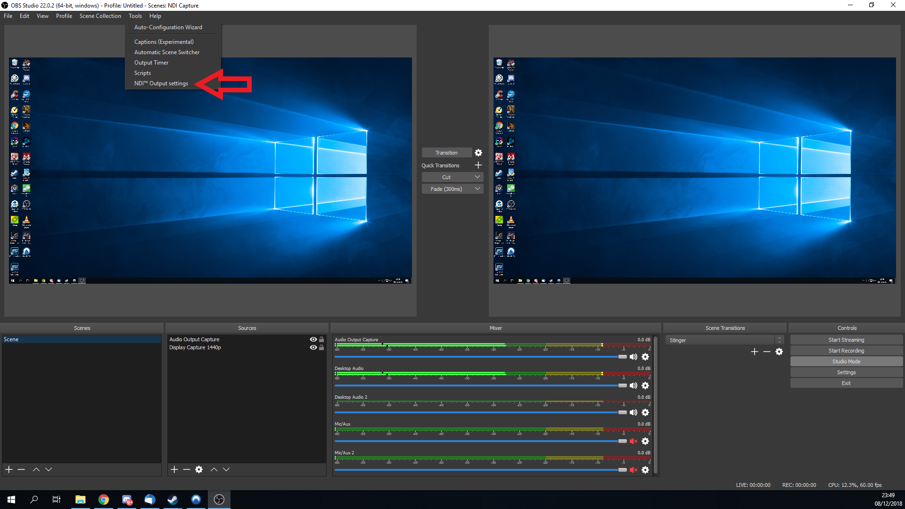Viewport: 905px width, 509px height.
Task: Expand Cut transition dropdown
Action: tap(477, 177)
